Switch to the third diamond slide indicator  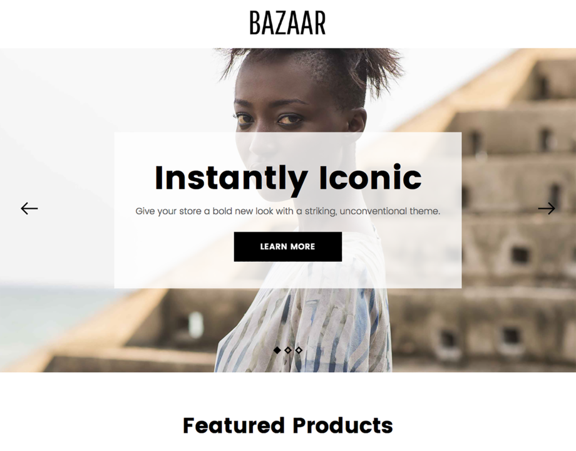299,350
